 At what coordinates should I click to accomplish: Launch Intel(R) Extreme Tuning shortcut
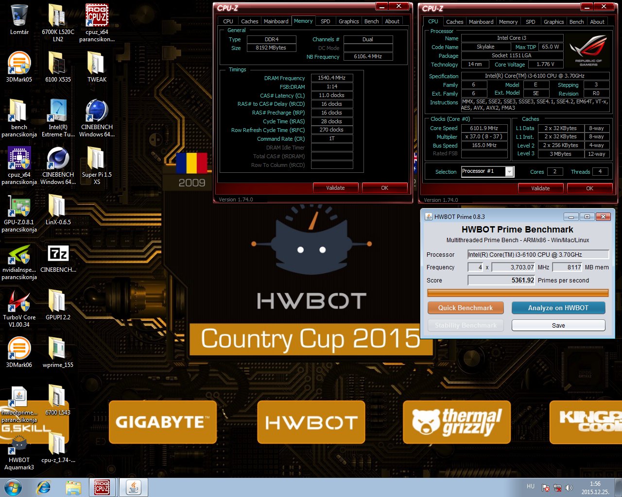point(58,118)
